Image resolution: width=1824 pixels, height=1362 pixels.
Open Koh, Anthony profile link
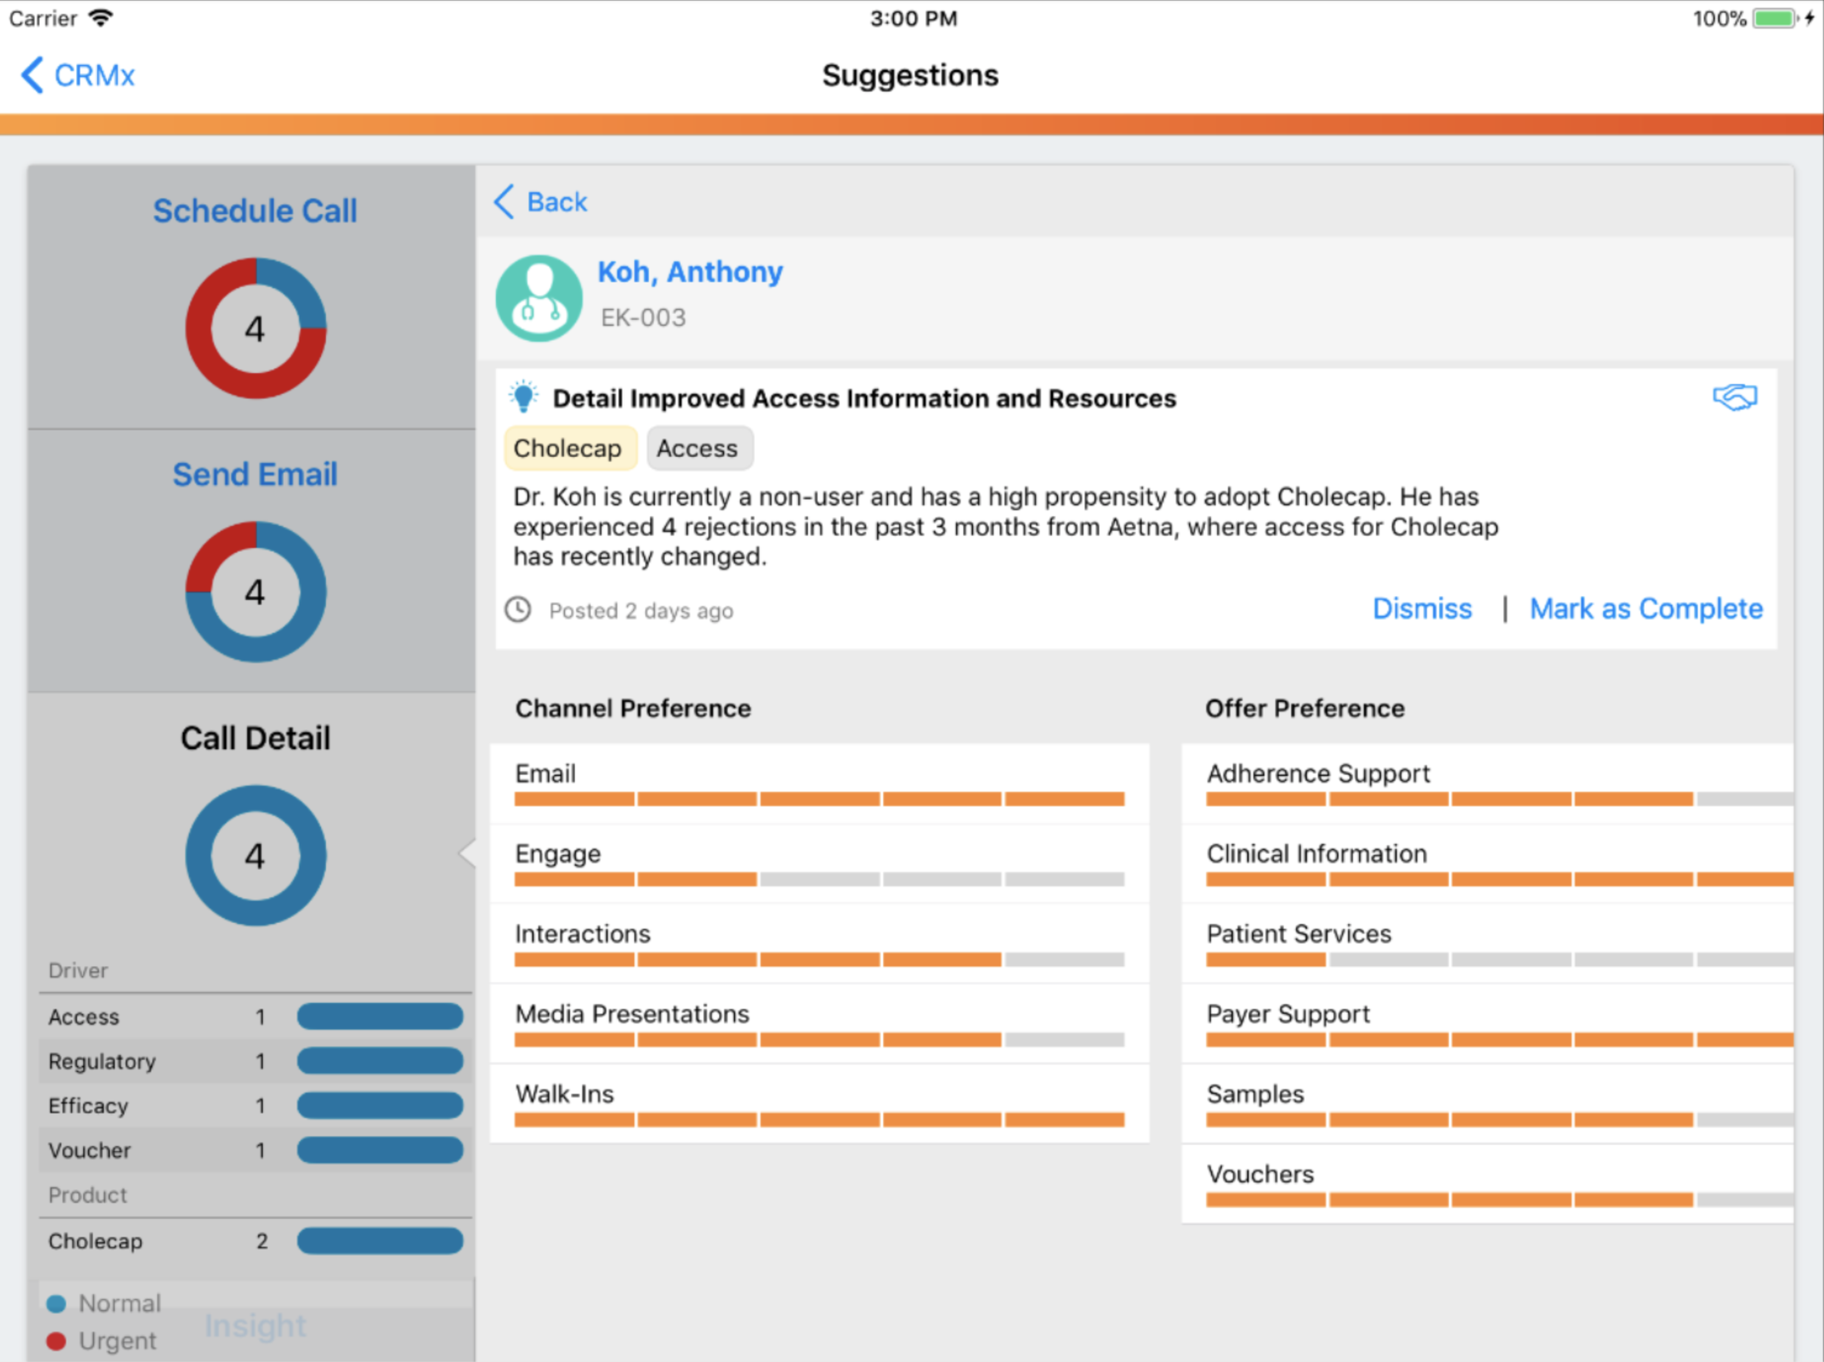(x=690, y=272)
